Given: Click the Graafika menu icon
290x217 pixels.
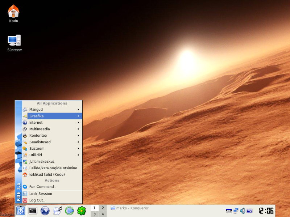Looking at the screenshot, I should tap(25, 116).
